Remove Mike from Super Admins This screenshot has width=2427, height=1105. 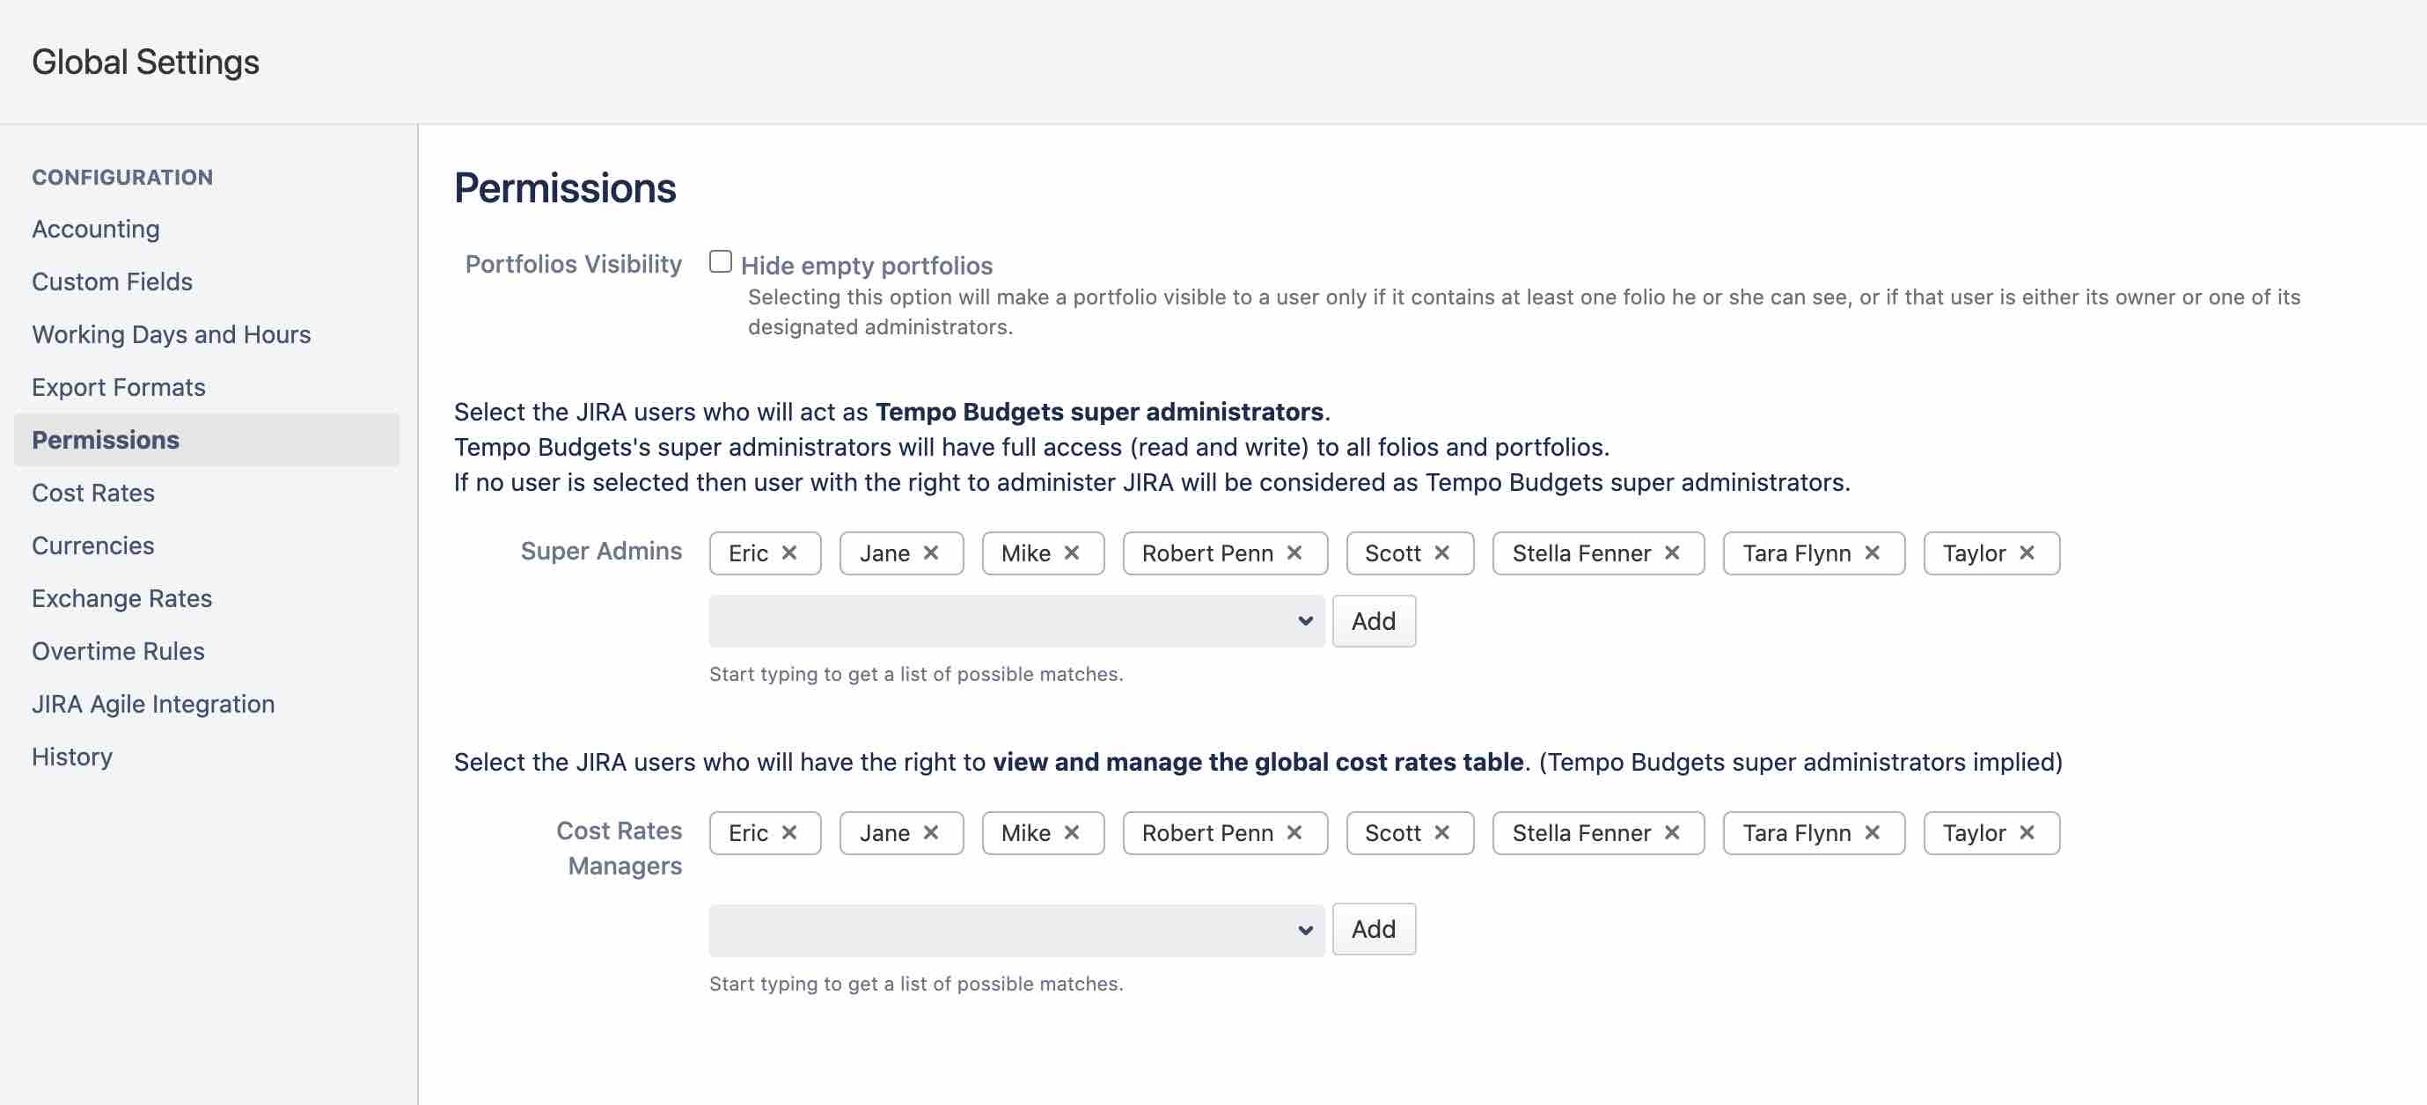coord(1072,553)
